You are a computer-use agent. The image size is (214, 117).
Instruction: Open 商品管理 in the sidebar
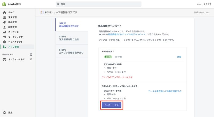point(12,22)
